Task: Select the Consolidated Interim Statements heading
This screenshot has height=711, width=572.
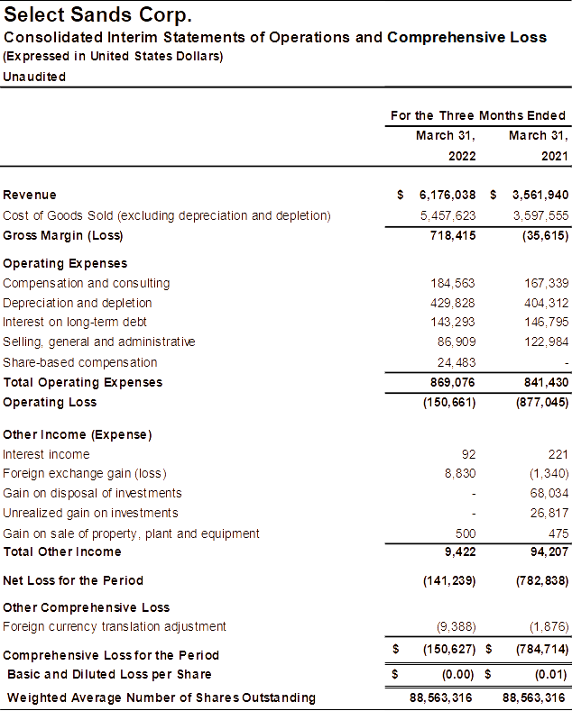Action: [x=275, y=37]
